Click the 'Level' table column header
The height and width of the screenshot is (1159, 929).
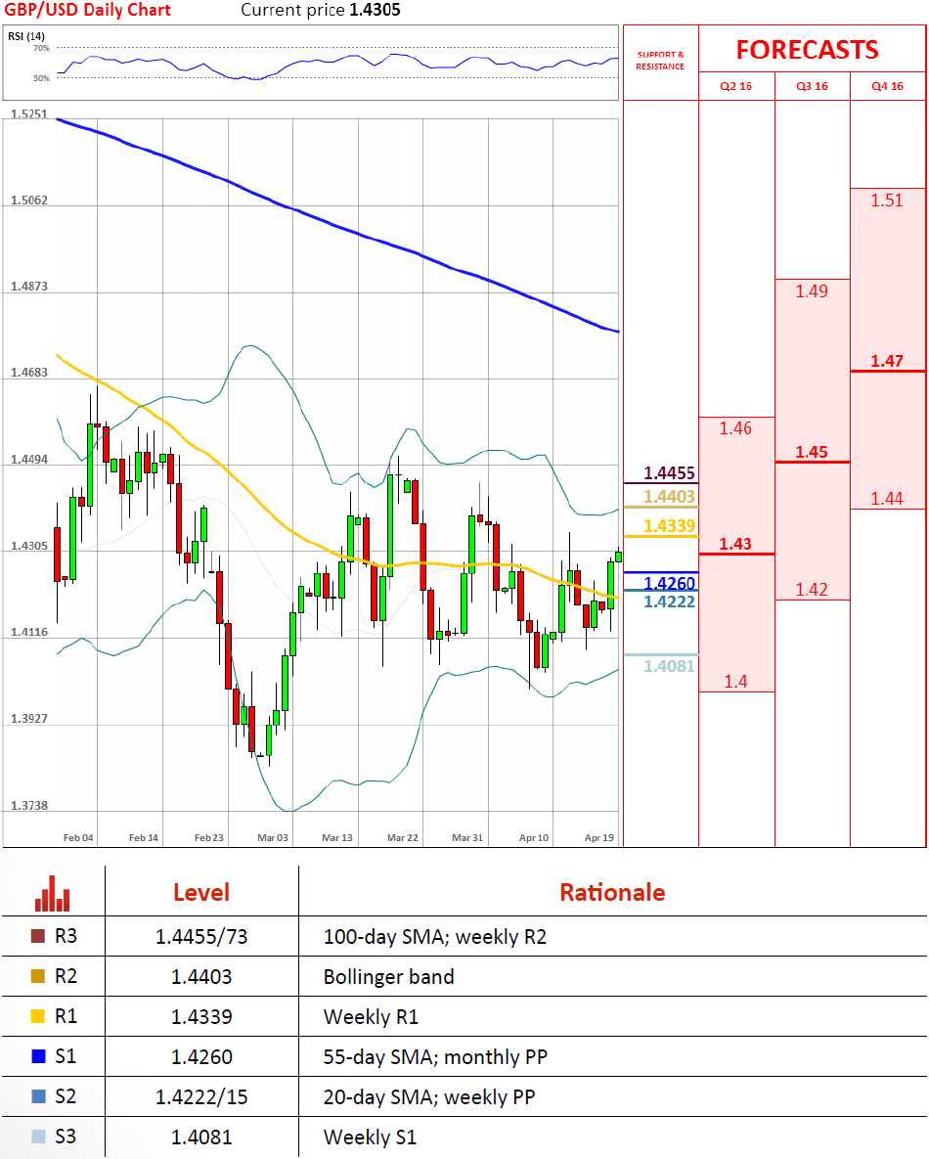point(201,892)
